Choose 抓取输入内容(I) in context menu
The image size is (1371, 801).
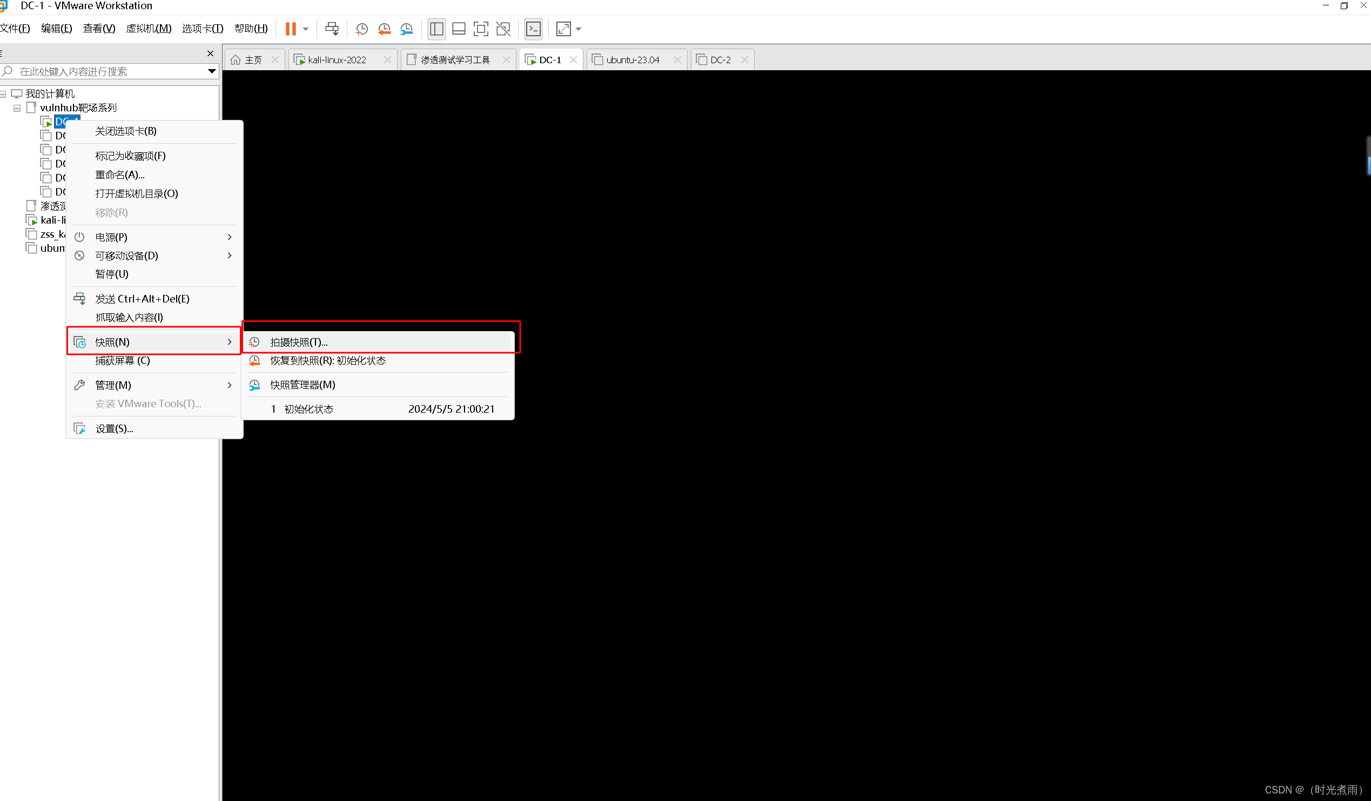[x=154, y=317]
